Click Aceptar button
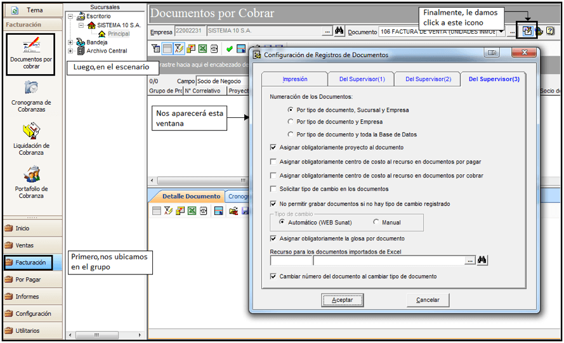Screen dimensions: 564x343 342,300
